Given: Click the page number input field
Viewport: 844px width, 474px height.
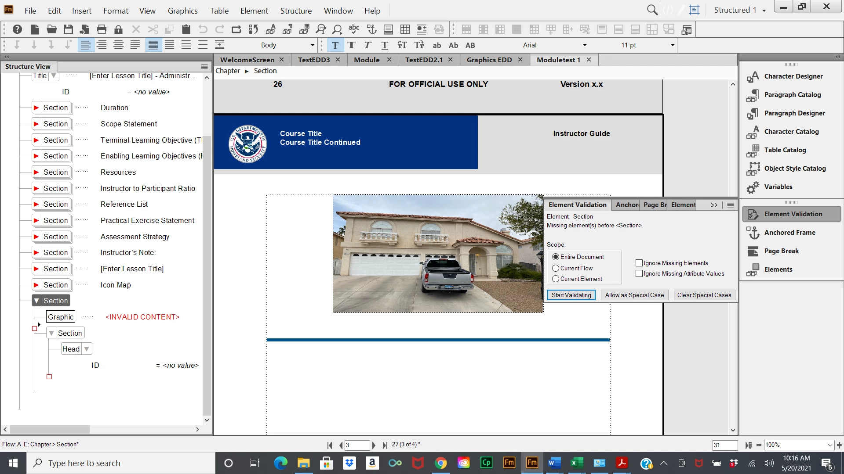Looking at the screenshot, I should click(357, 445).
